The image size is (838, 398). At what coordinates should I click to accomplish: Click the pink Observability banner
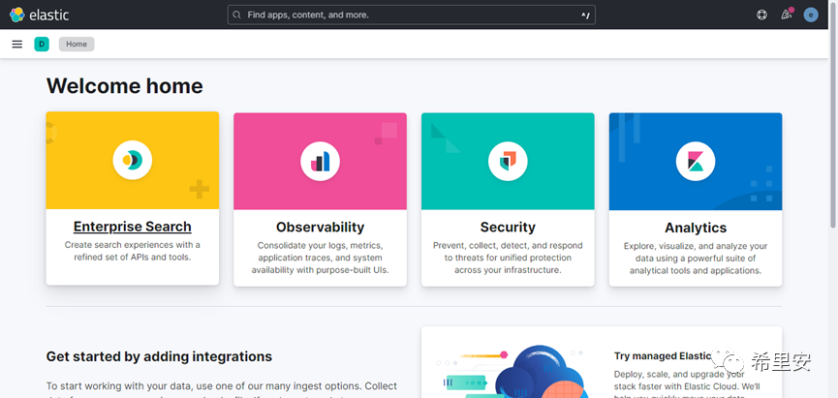click(x=320, y=162)
